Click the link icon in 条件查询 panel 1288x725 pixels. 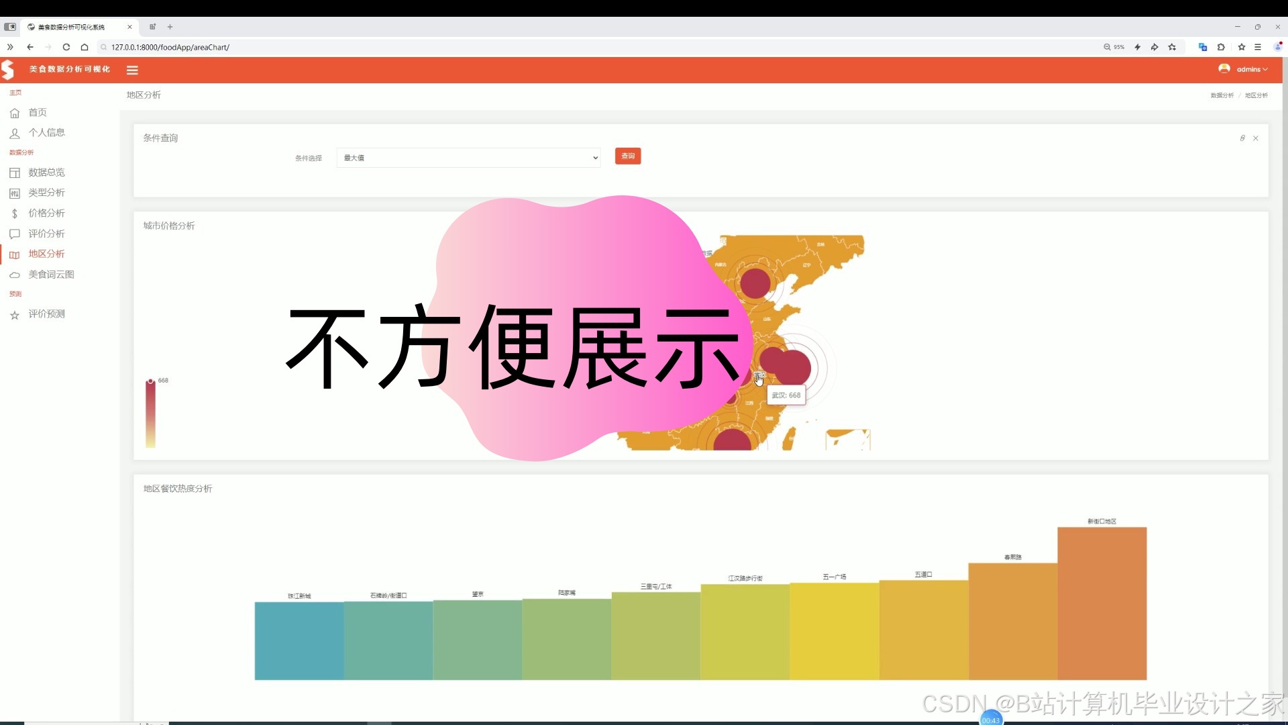(x=1242, y=138)
